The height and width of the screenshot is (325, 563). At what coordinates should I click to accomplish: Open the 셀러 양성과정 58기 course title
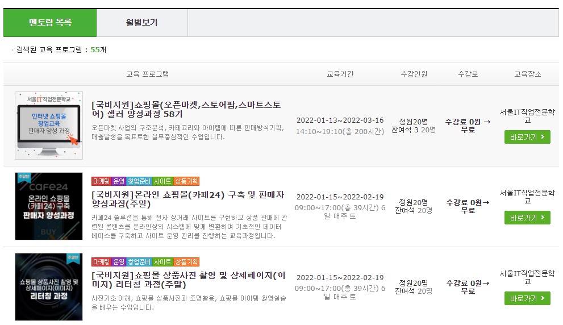click(x=186, y=110)
